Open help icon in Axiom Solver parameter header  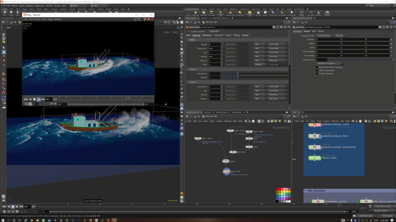pyautogui.click(x=289, y=27)
